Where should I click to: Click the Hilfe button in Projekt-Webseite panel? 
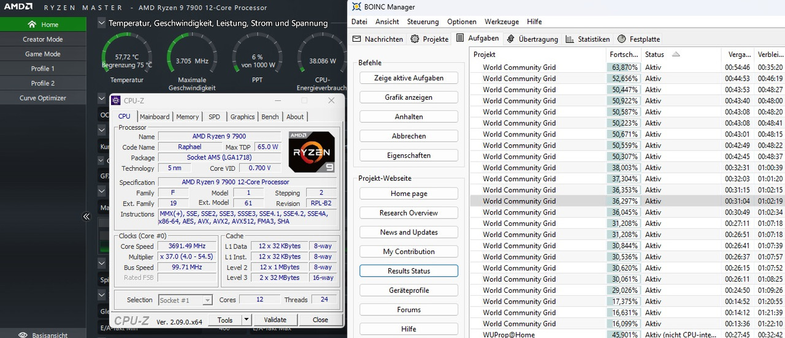tap(408, 329)
